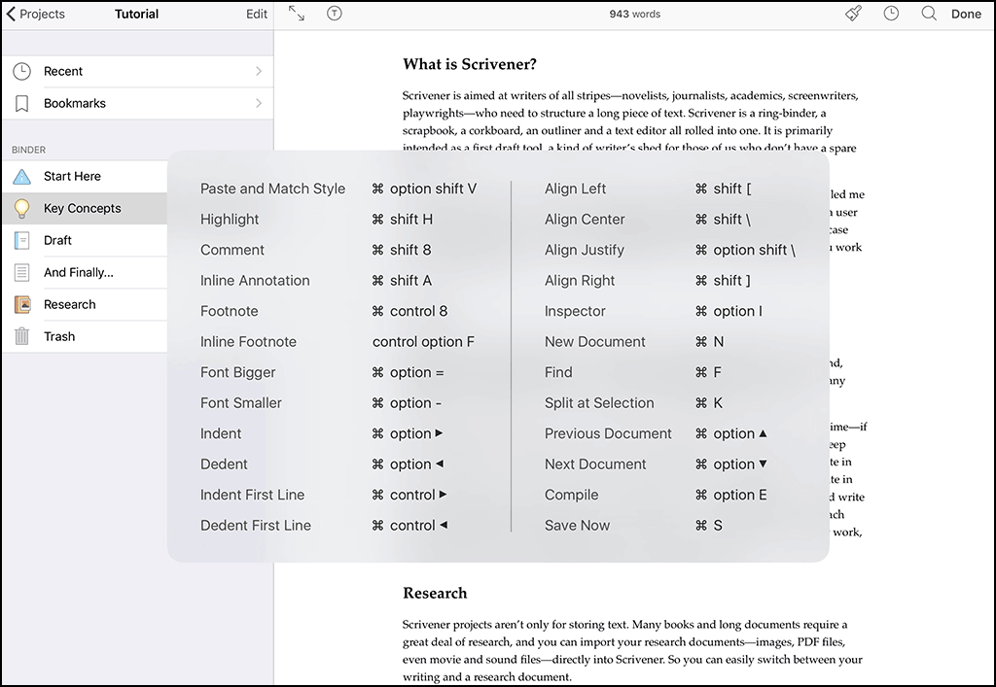Click the 'Research' heading in document
The image size is (996, 687).
tap(435, 593)
